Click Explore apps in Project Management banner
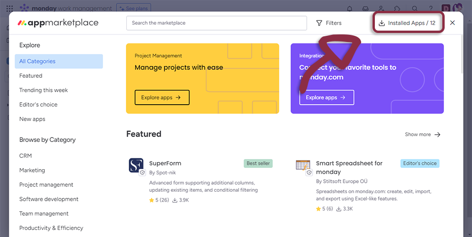 (x=162, y=98)
